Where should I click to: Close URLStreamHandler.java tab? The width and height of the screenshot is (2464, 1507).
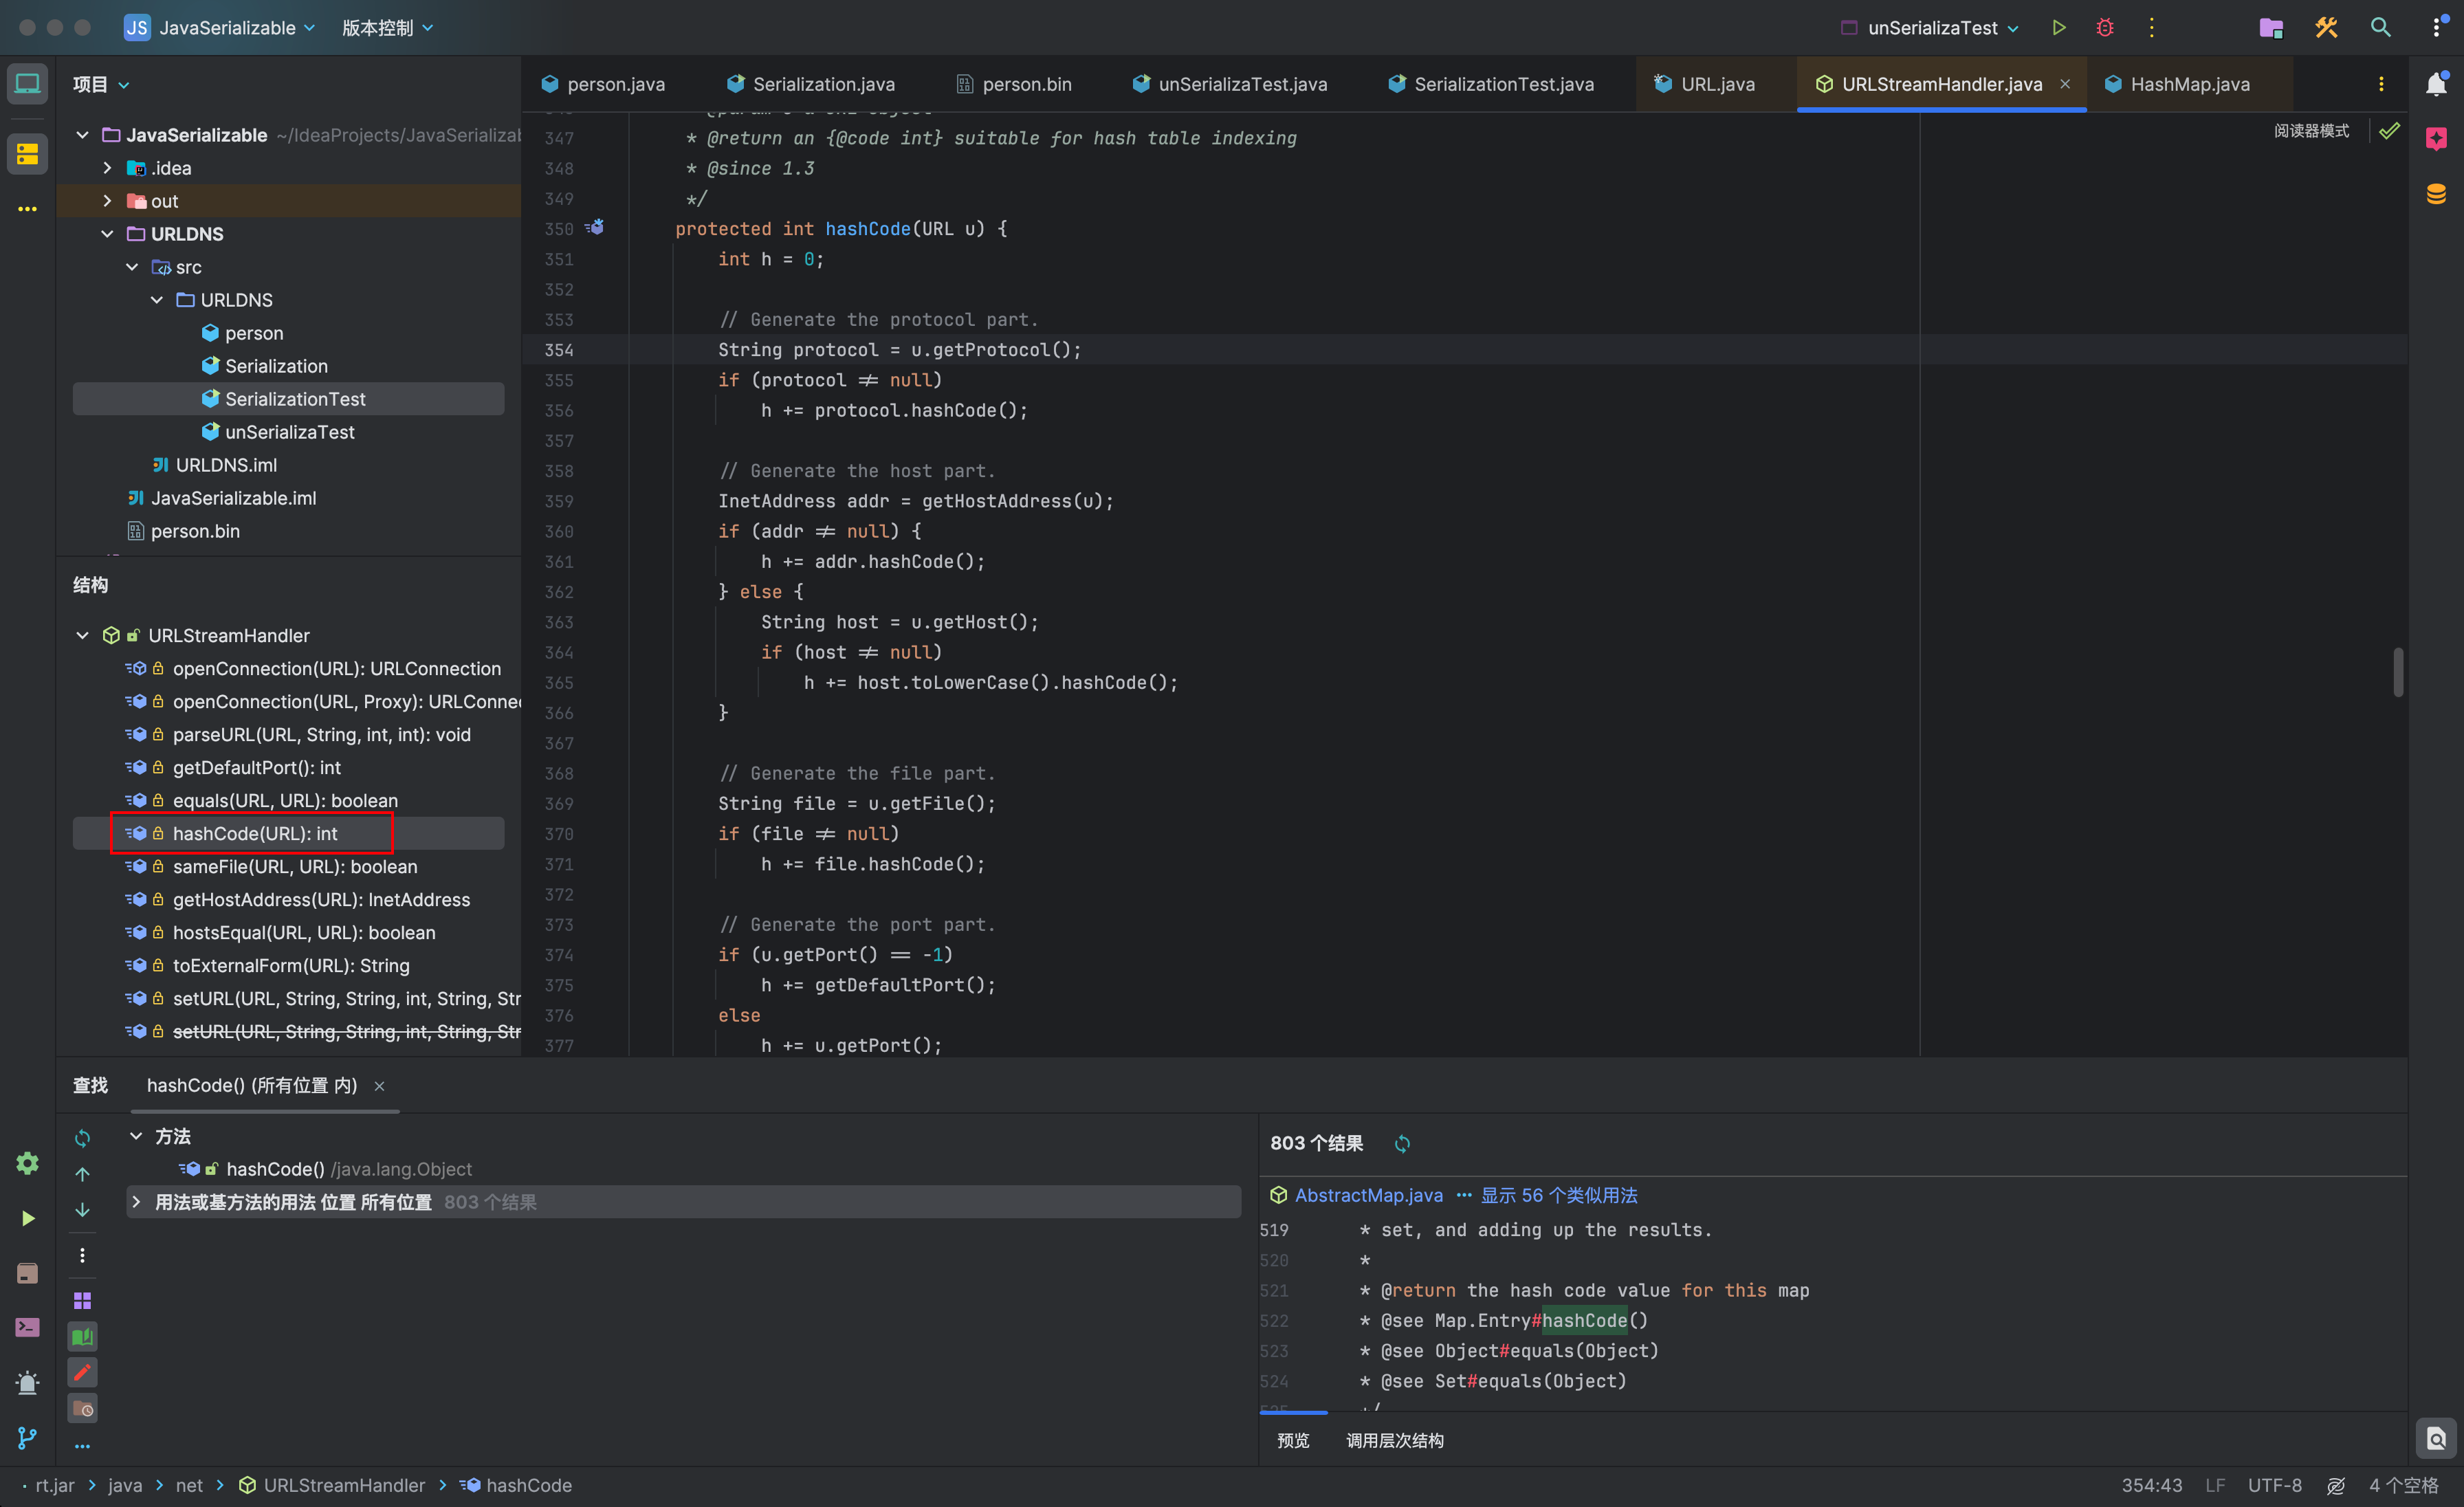pos(2065,84)
